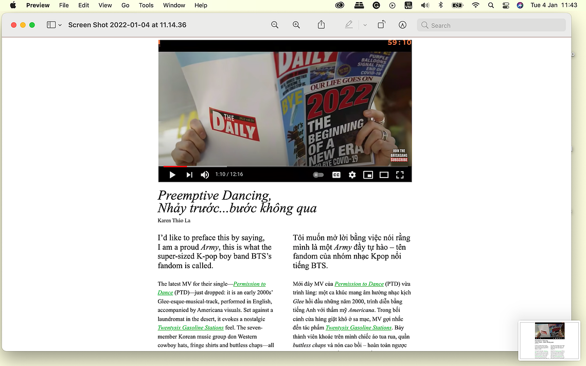
Task: Zoom out using the magnifier minus icon
Action: tap(275, 25)
